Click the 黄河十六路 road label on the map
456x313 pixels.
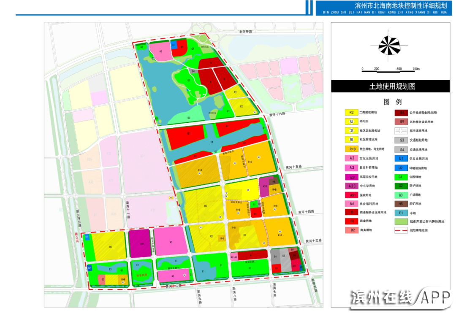coord(277,114)
